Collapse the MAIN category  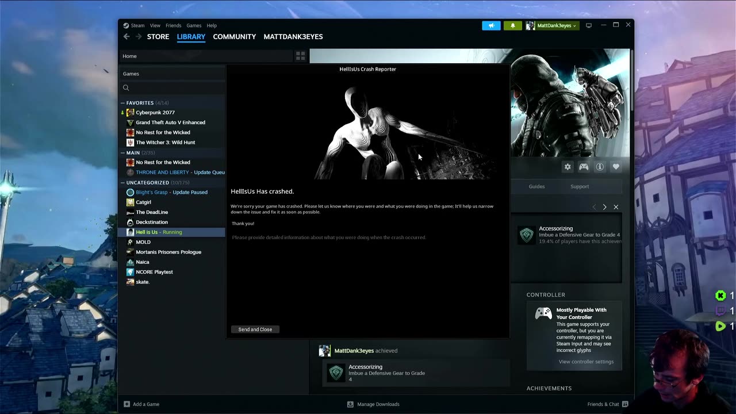(x=122, y=153)
